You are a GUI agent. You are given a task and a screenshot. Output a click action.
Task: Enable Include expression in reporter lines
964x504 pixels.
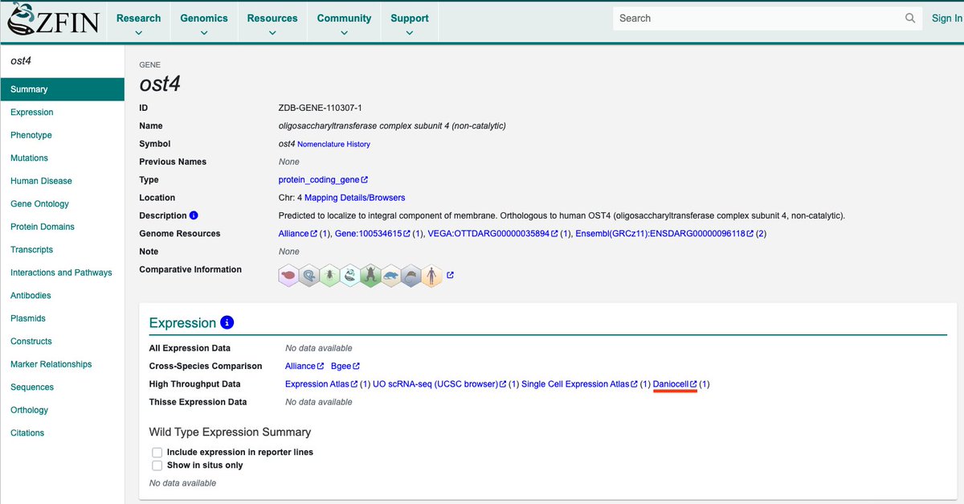(x=157, y=453)
